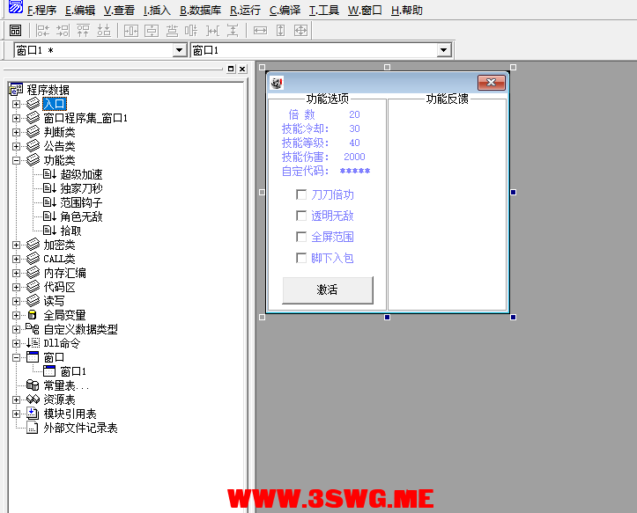
Task: Click the make same size toolbar icon
Action: click(300, 31)
